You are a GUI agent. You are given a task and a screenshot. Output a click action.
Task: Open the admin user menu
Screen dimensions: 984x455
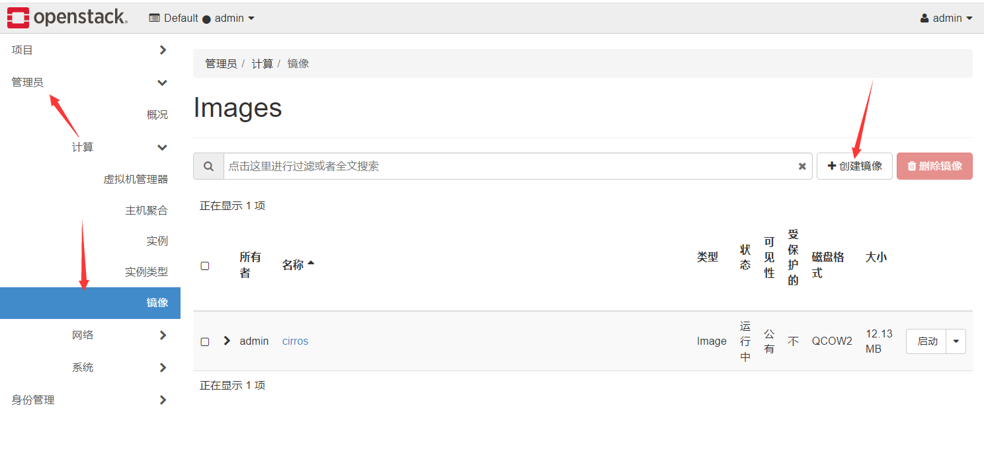(946, 18)
